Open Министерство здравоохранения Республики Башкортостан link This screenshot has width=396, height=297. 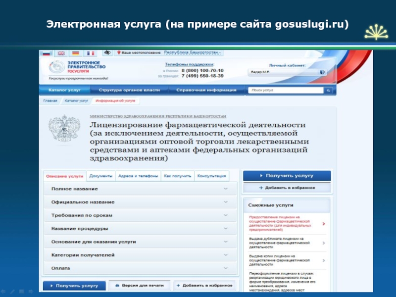(x=158, y=116)
